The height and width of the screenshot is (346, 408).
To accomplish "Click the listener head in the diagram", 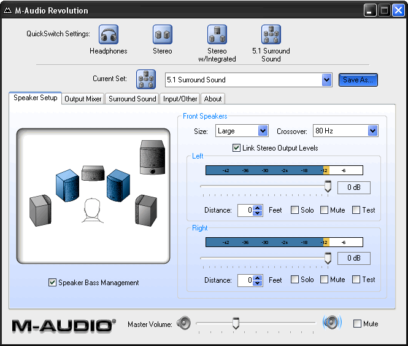I will click(x=93, y=211).
